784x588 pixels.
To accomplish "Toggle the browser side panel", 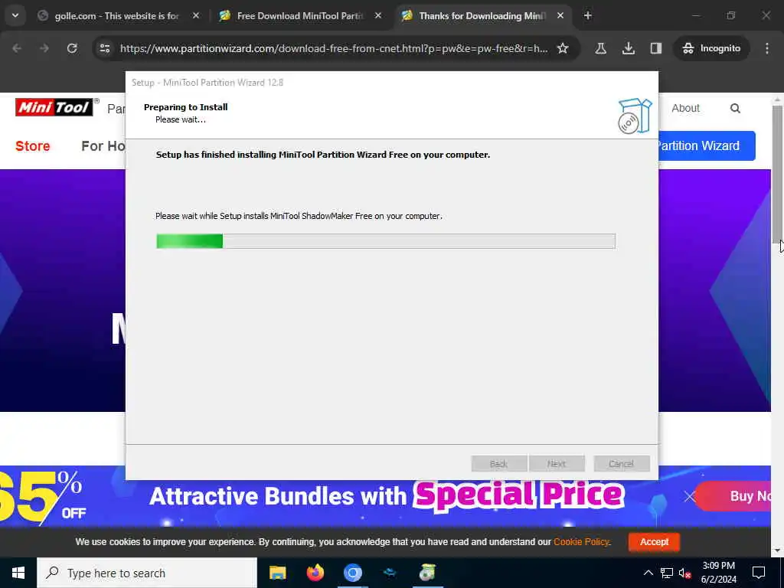I will click(656, 48).
